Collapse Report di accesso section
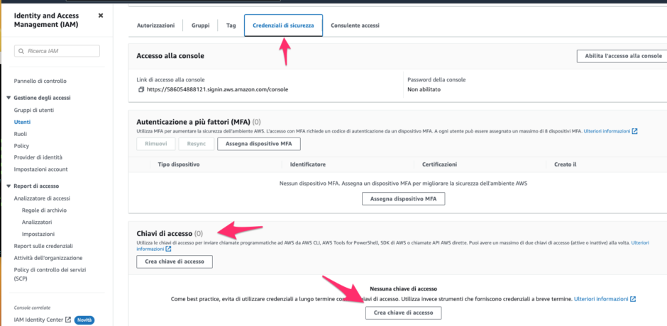 [x=9, y=186]
